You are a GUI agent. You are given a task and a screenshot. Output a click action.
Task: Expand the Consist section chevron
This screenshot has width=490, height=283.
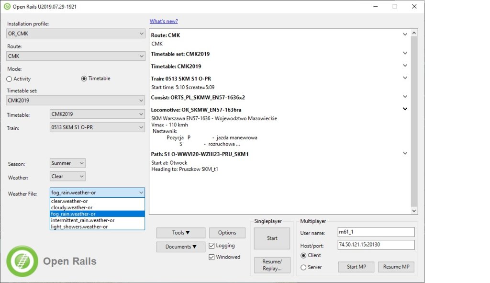(405, 97)
